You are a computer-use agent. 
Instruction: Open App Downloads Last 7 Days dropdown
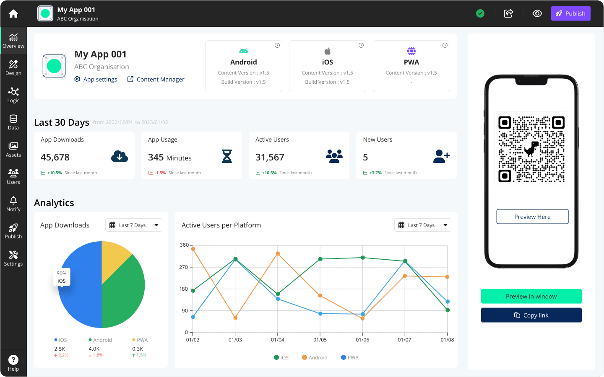pyautogui.click(x=134, y=225)
